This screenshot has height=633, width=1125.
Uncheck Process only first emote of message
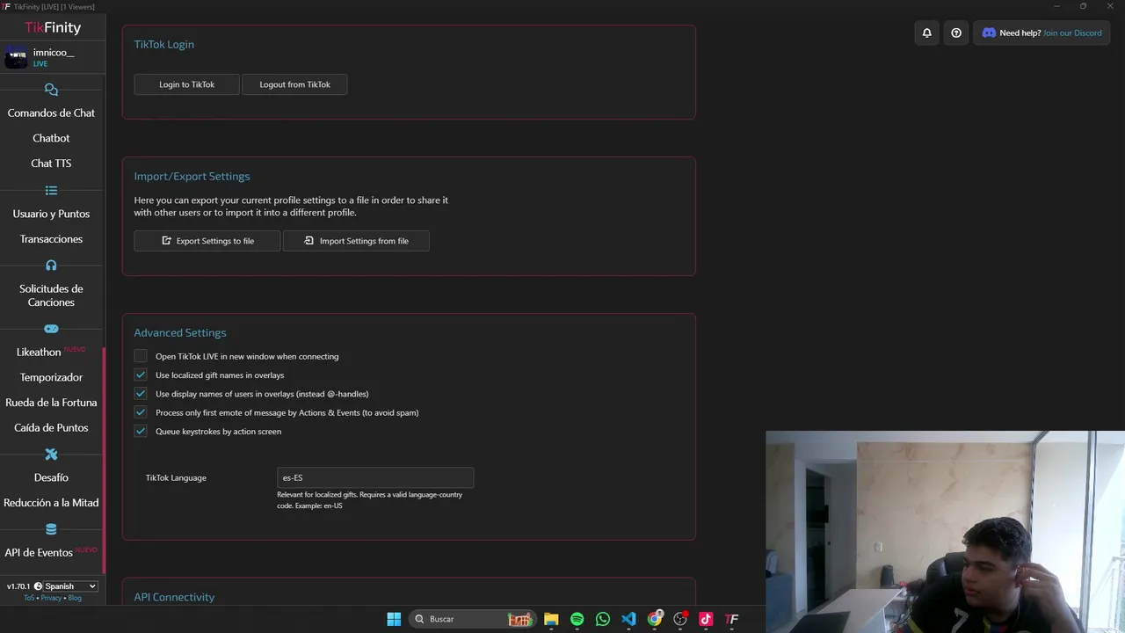141,412
